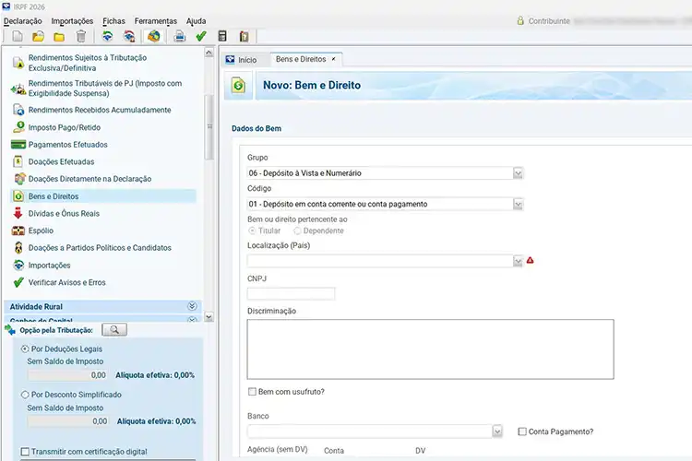Click the Pagamentos Efetuados card icon
692x461 pixels.
pyautogui.click(x=18, y=144)
